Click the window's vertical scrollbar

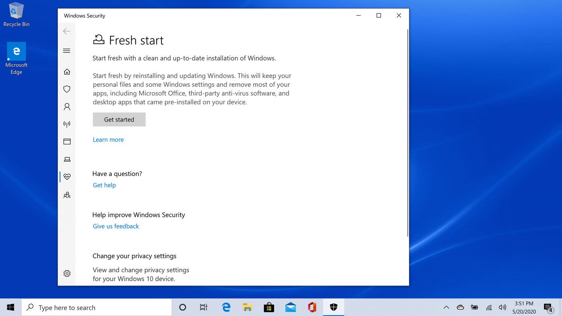(408, 132)
